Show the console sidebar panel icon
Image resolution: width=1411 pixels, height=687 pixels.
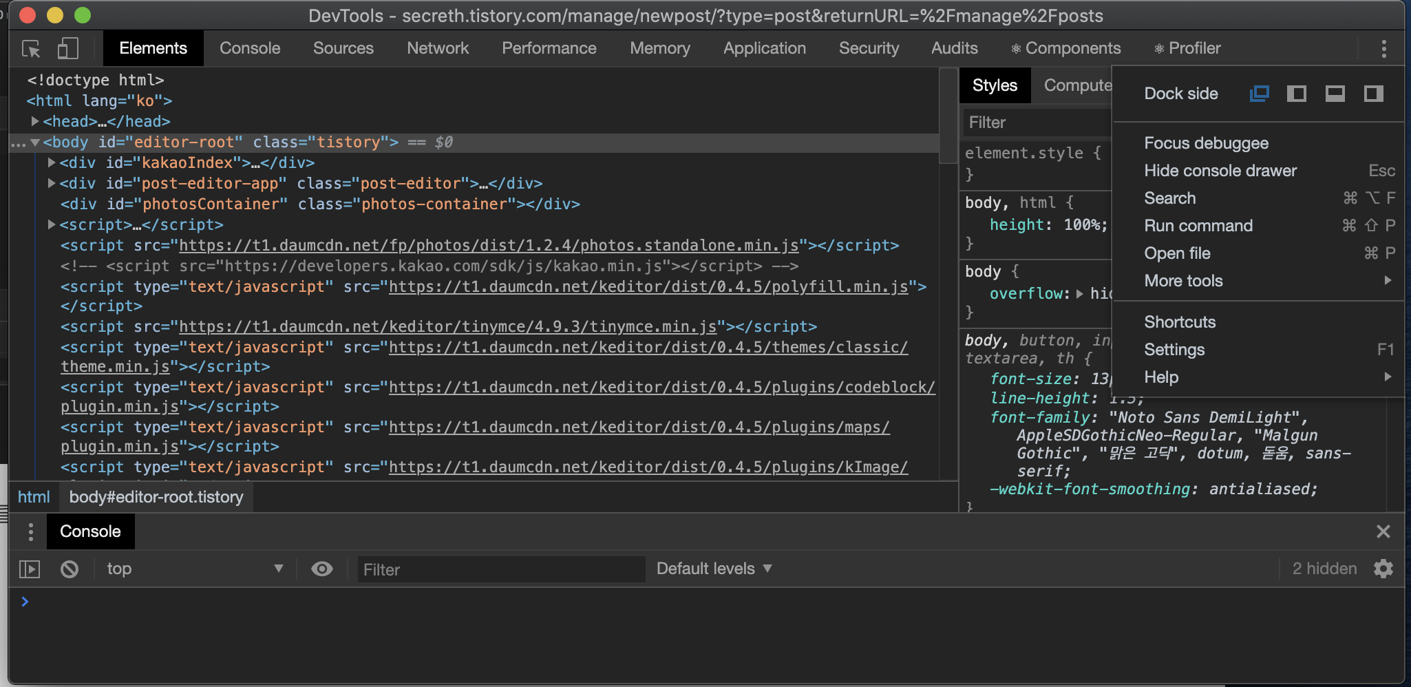30,569
